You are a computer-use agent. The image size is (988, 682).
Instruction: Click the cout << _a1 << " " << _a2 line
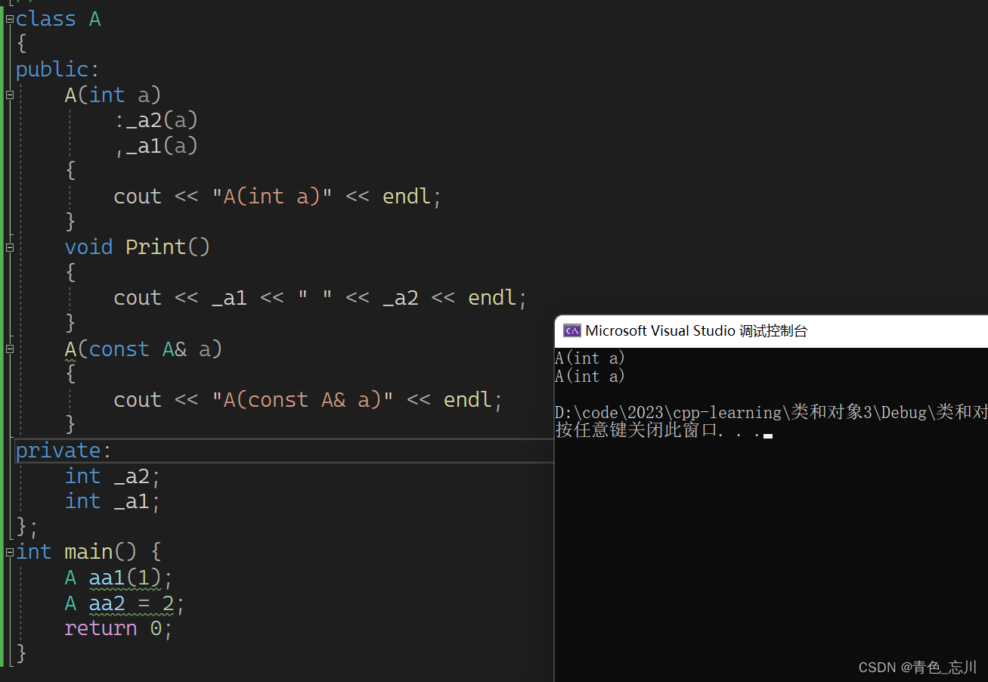pos(321,298)
